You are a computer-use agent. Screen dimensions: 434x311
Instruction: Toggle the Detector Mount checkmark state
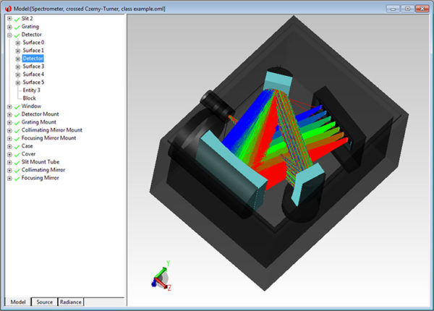17,114
